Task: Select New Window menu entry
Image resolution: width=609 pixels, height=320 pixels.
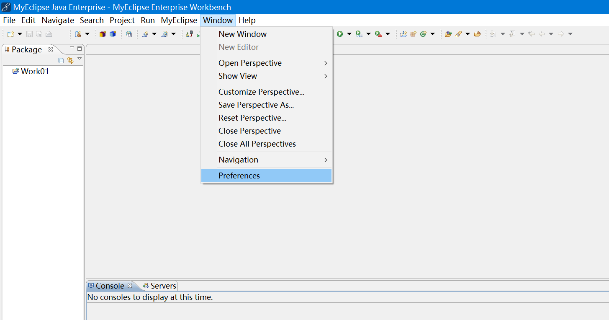Action: tap(266, 34)
